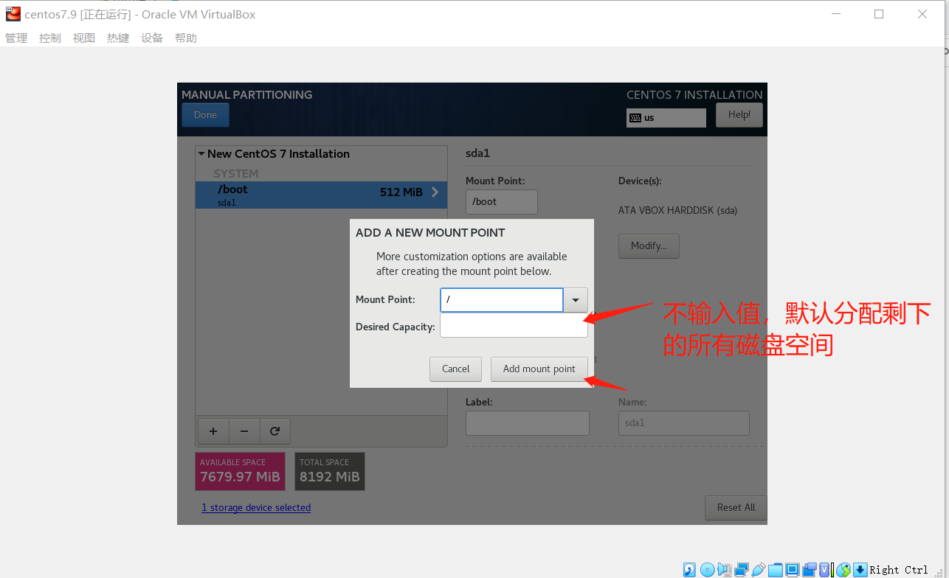Image resolution: width=949 pixels, height=578 pixels.
Task: Click the chevron on the /boot row
Action: [435, 192]
